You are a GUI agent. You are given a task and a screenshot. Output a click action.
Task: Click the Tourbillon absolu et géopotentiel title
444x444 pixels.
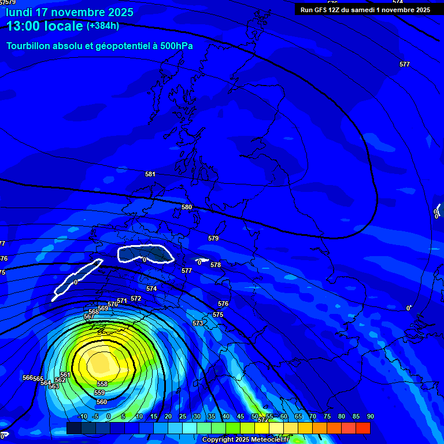(x=99, y=46)
